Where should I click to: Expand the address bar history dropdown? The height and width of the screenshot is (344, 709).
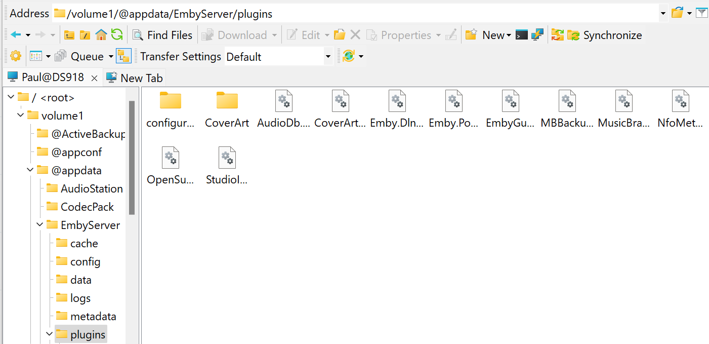coord(663,13)
